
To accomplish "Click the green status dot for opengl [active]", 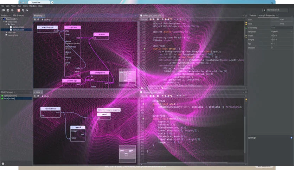I will point(2,96).
